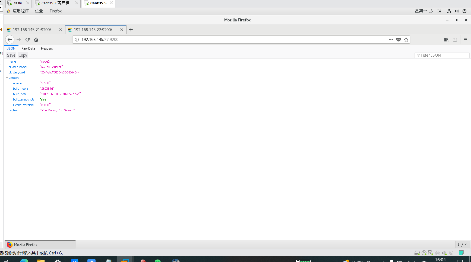Screen dimensions: 471x262
Task: Open the Firefox hamburger menu
Action: click(466, 40)
